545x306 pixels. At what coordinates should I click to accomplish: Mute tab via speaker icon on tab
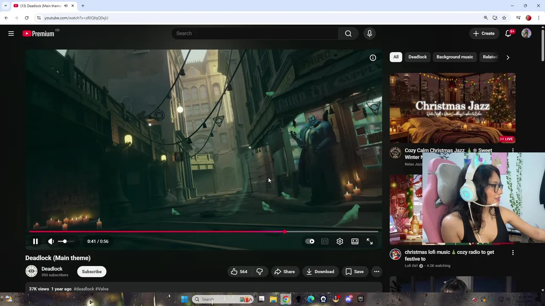tap(66, 6)
